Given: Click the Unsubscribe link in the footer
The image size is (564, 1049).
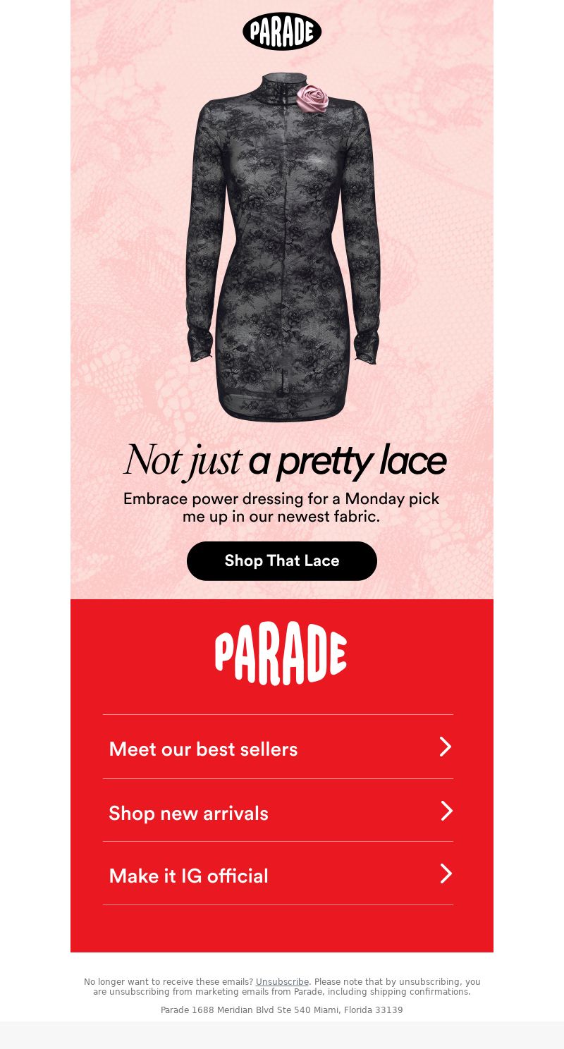Looking at the screenshot, I should pos(282,982).
